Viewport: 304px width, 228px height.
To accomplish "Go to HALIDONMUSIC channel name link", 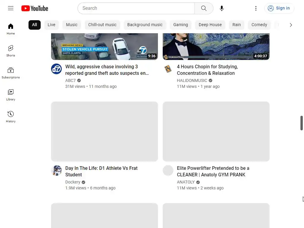I will click(192, 80).
